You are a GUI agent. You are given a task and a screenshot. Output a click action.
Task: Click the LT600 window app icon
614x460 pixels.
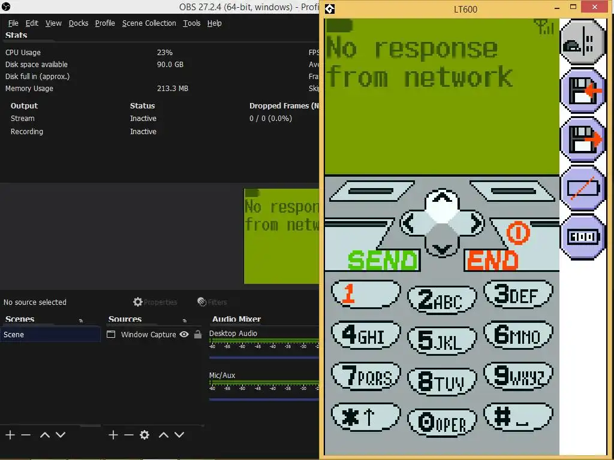330,8
